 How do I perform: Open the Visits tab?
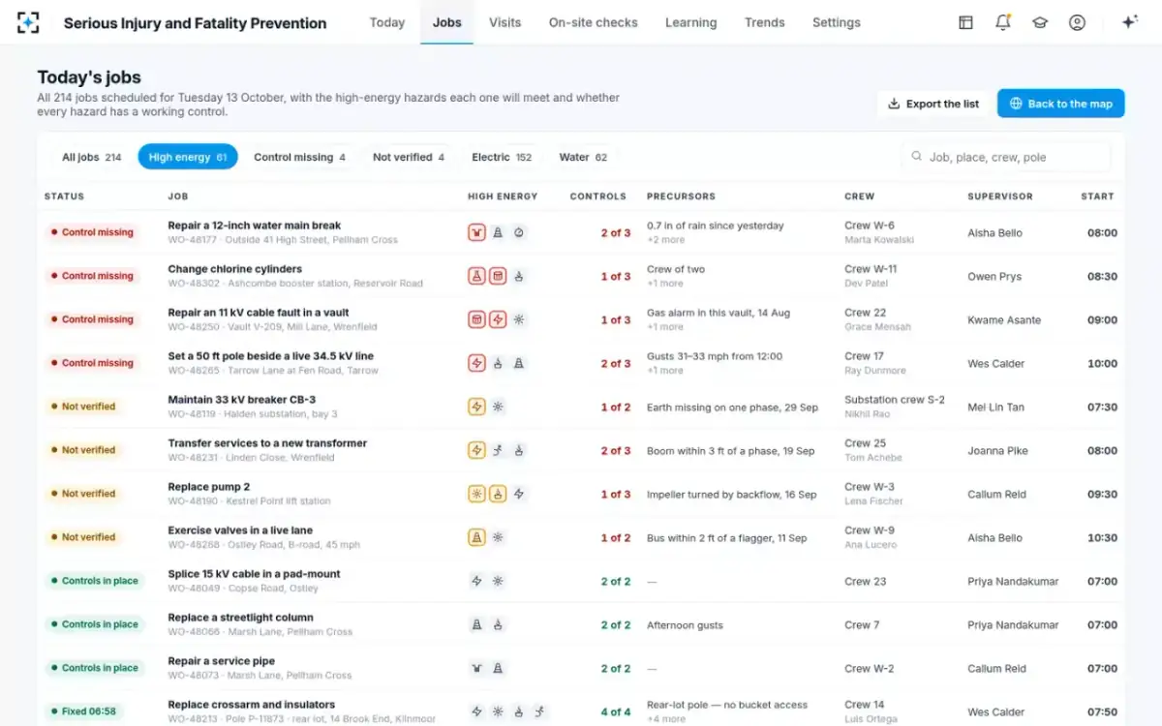tap(505, 22)
